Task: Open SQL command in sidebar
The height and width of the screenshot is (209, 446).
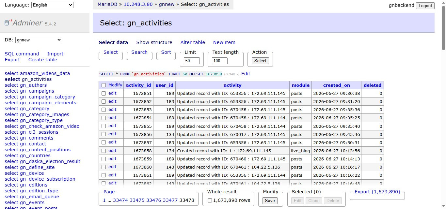Action: (x=22, y=54)
